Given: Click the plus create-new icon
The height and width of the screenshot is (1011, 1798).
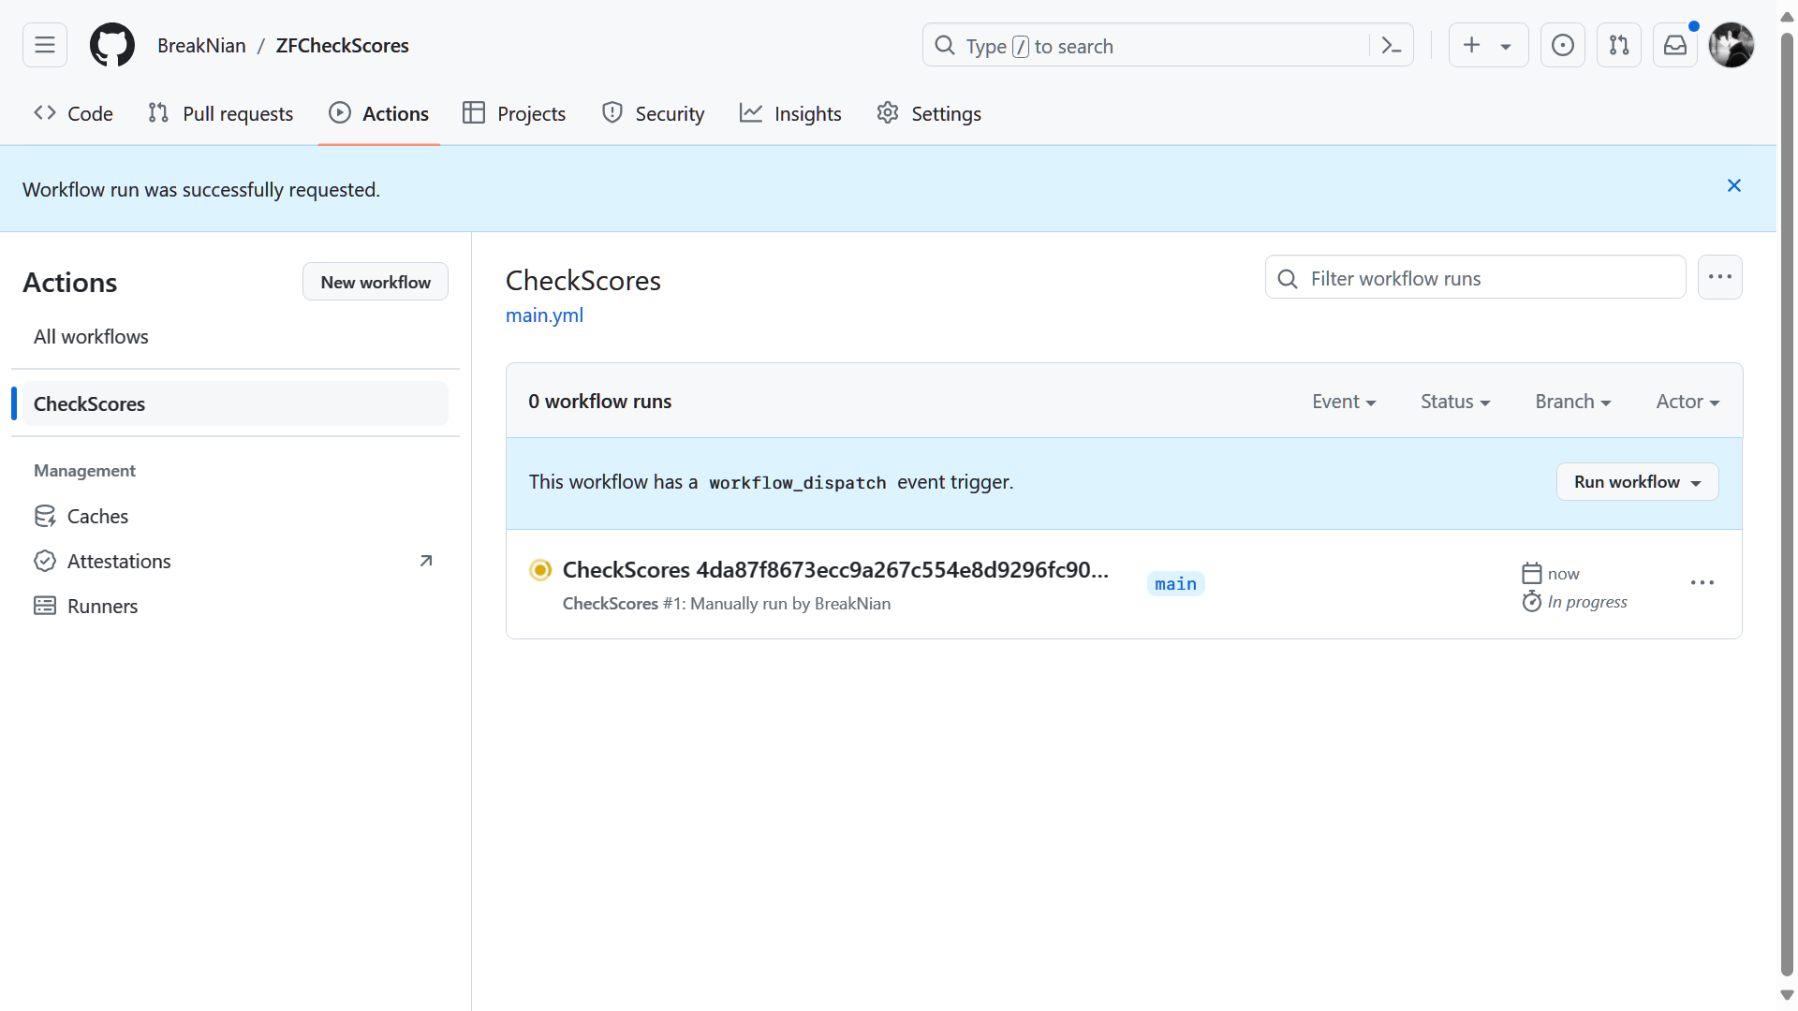Looking at the screenshot, I should (1472, 45).
